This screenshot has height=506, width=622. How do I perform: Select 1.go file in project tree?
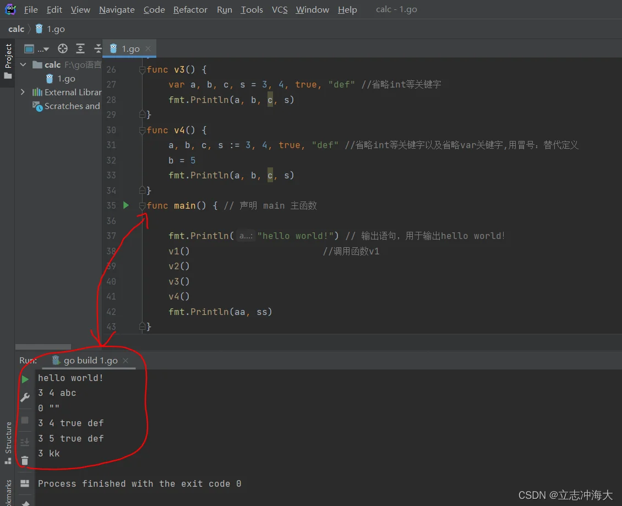point(66,79)
